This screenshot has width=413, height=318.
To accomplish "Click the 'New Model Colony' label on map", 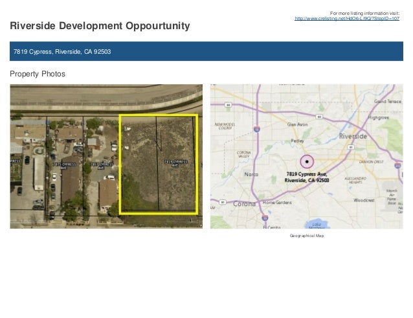I will pos(225,126).
